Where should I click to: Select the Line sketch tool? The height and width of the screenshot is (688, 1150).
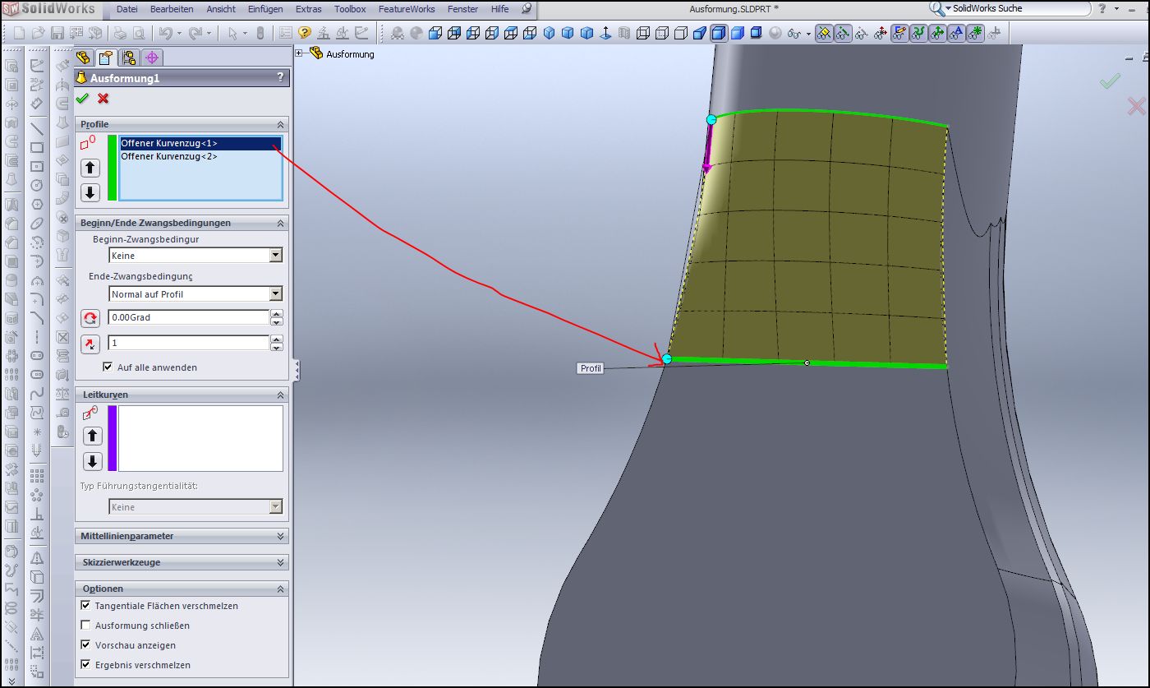coord(37,128)
